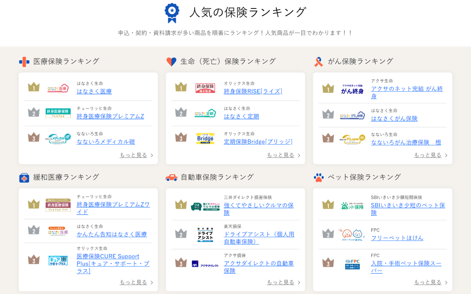This screenshot has width=471, height=294.
Task: Click the Bridge 定期保険 logo
Action: coord(205,139)
